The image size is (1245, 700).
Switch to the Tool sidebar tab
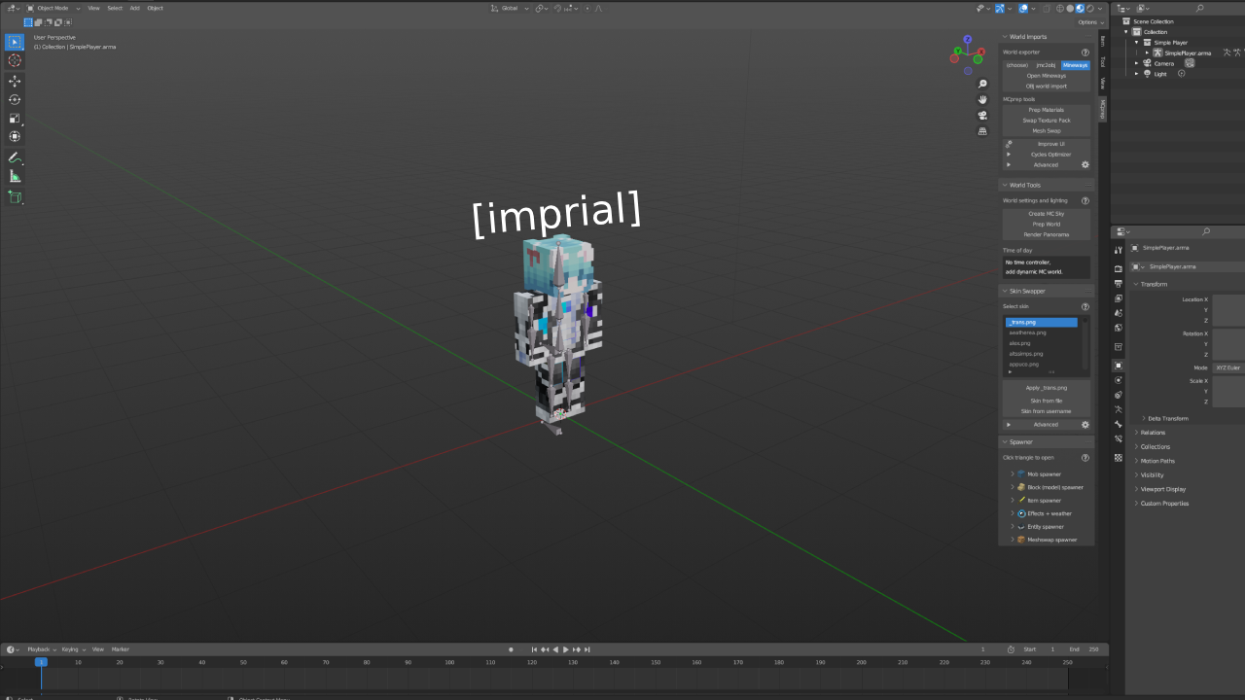(1102, 61)
